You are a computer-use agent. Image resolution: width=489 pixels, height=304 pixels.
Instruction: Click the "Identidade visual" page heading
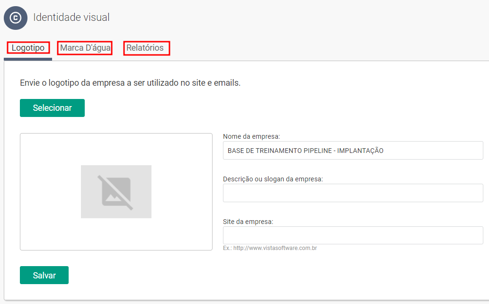(71, 18)
